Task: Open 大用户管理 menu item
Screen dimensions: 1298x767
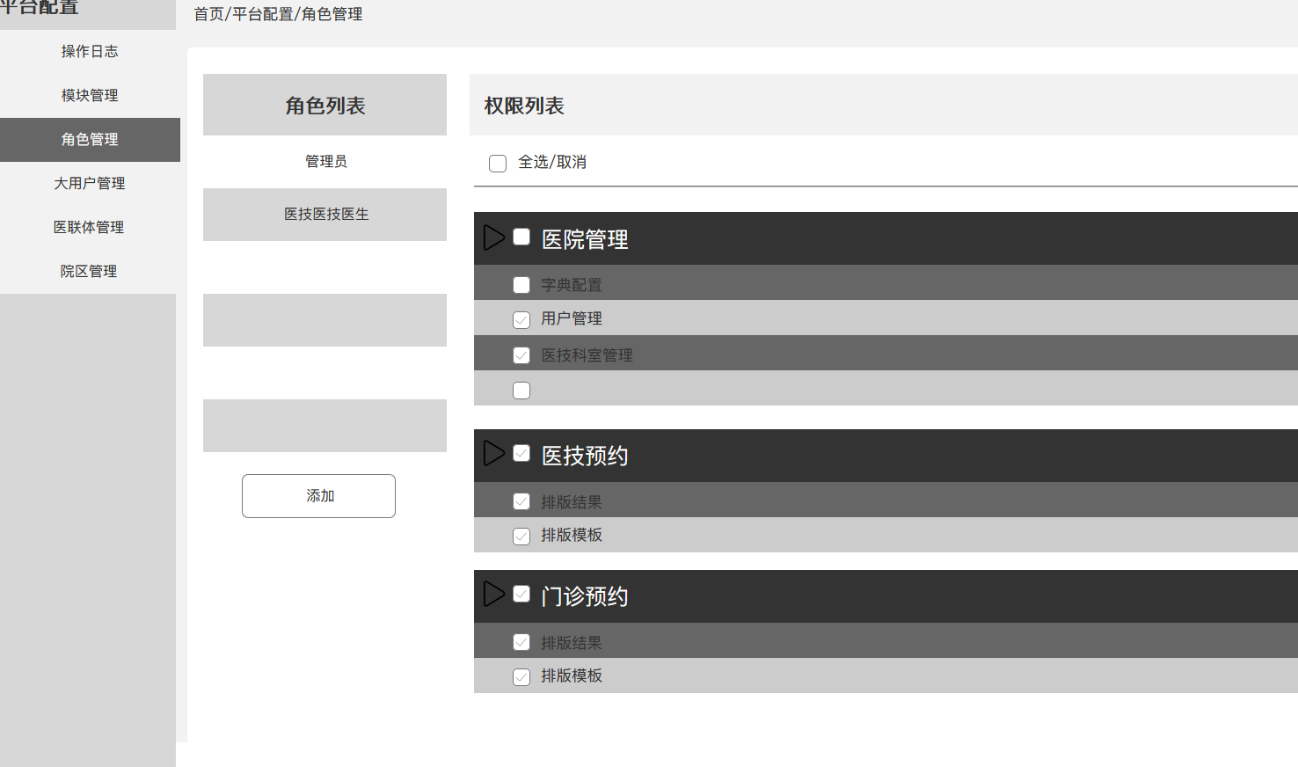Action: [x=88, y=184]
